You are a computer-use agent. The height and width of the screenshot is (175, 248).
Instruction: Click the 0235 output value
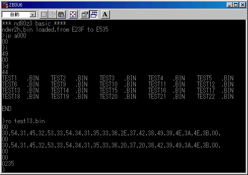pyautogui.click(x=8, y=164)
